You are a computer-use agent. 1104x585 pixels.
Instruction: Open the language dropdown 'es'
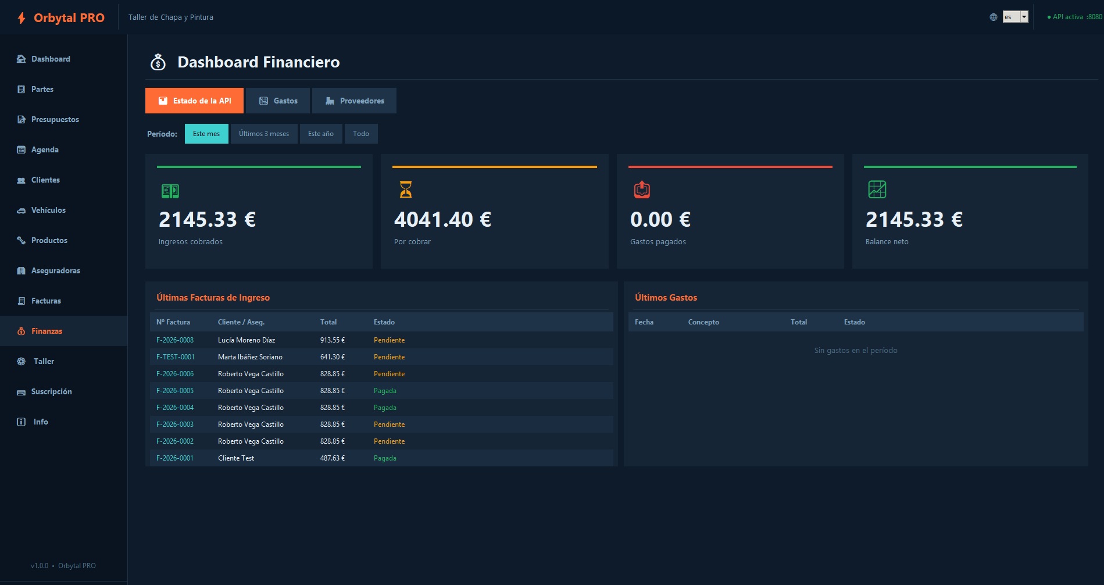(1015, 17)
